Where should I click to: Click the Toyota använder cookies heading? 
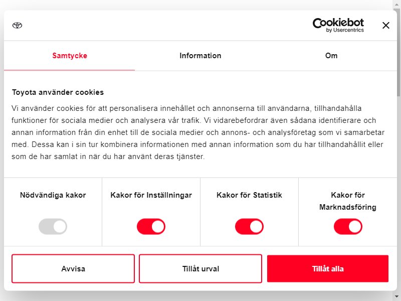point(58,92)
